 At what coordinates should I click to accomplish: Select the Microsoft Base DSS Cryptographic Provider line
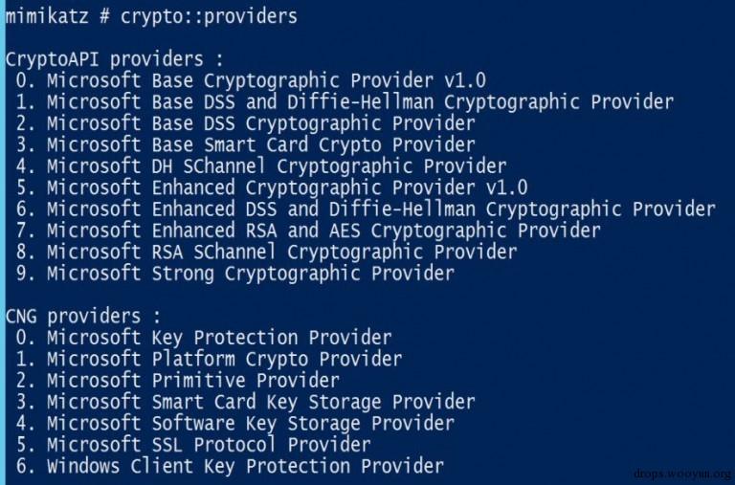click(260, 123)
